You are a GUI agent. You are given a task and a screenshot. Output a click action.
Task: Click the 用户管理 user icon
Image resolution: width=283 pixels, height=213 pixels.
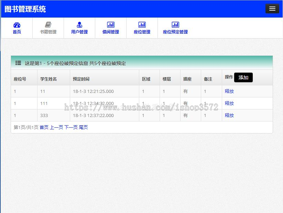79,24
